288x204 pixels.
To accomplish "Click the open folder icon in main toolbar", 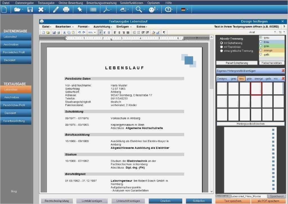I will 17,9.
